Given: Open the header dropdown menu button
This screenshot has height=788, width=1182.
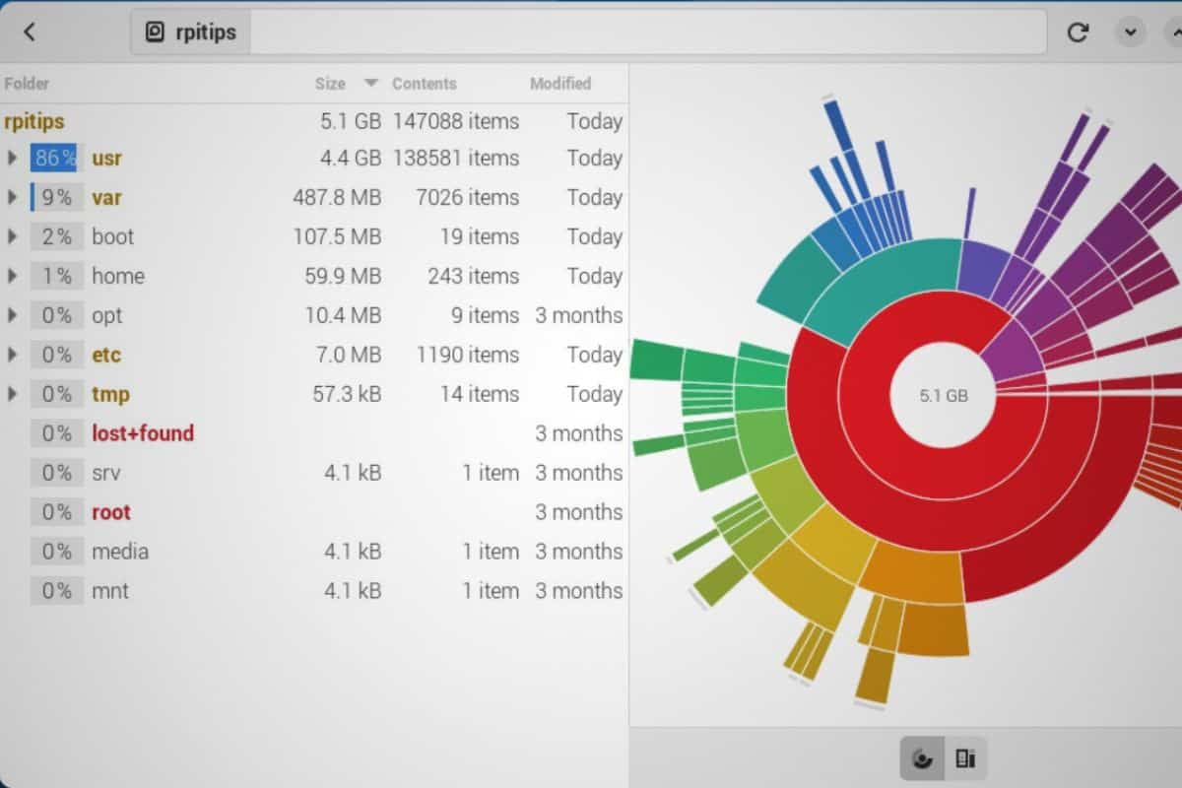Looking at the screenshot, I should point(1131,33).
